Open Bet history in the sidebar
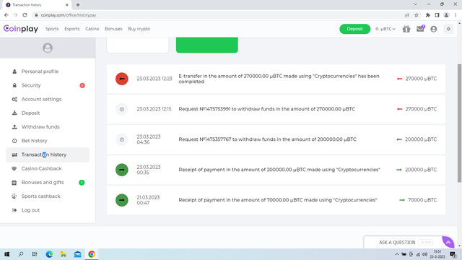The height and width of the screenshot is (260, 462). click(34, 141)
